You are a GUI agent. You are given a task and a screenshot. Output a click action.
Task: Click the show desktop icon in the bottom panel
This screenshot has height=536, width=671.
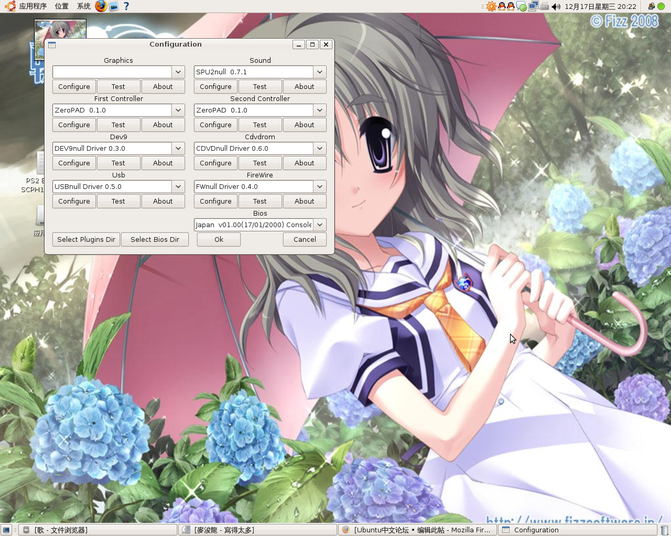coord(6,530)
